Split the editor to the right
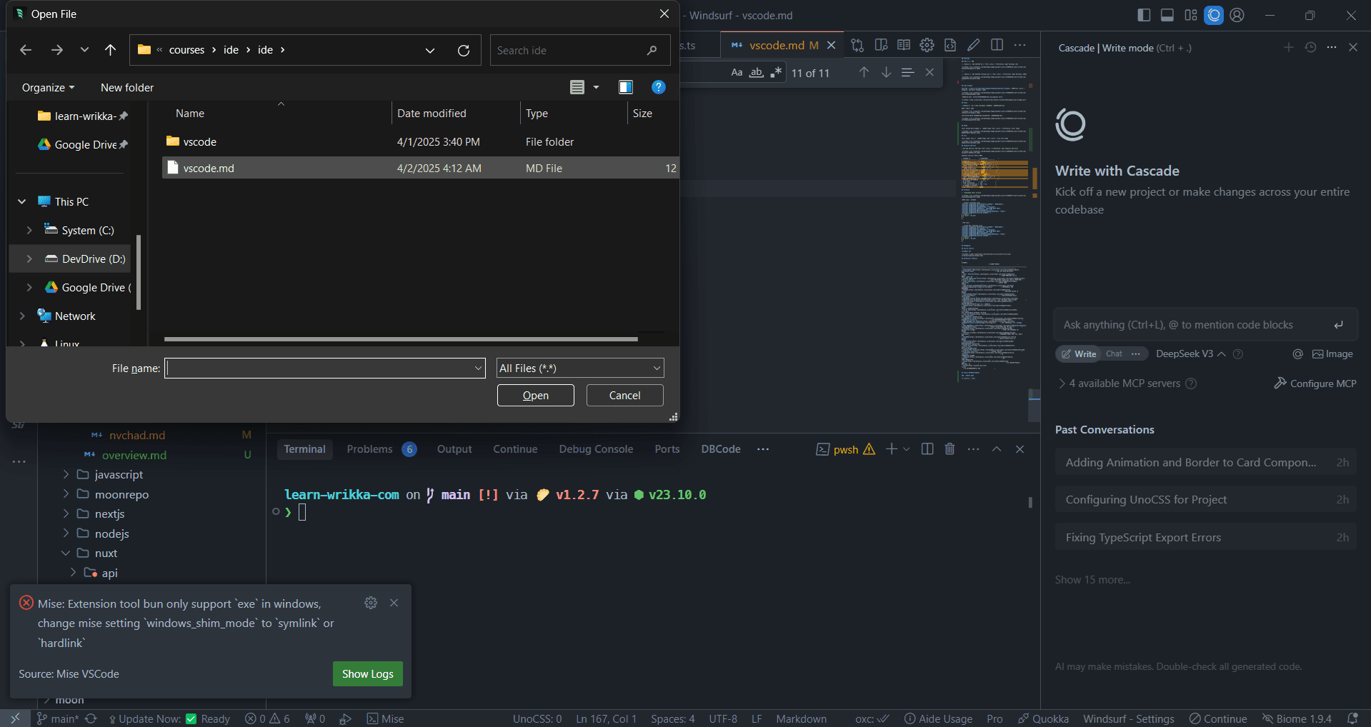 (x=997, y=45)
